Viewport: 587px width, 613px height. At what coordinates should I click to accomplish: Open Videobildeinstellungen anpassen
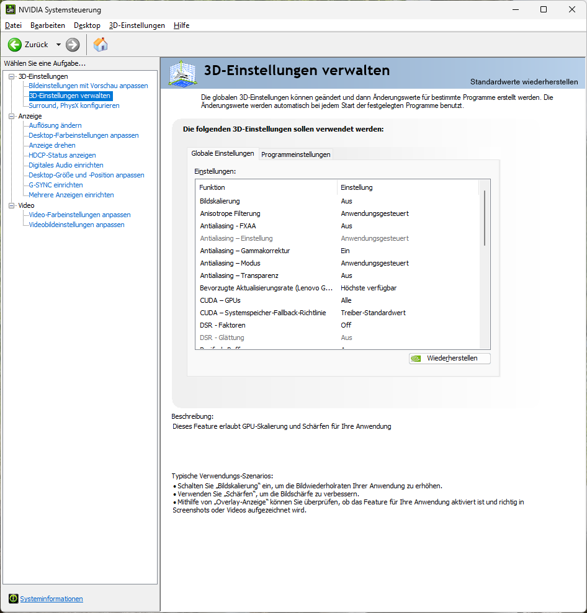click(77, 225)
